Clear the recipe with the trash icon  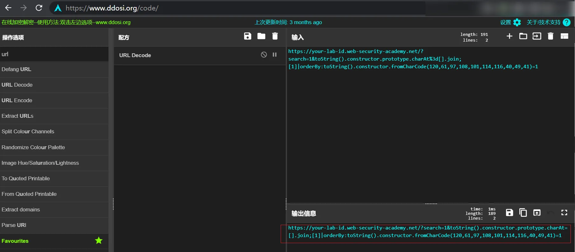click(x=275, y=36)
